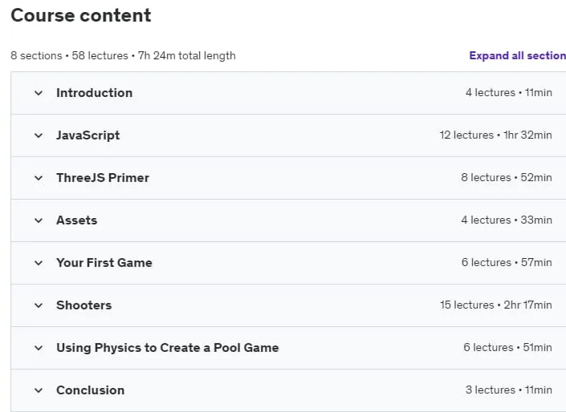Image resolution: width=566 pixels, height=412 pixels.
Task: Click the chevron icon next to Assets
Action: 39,220
